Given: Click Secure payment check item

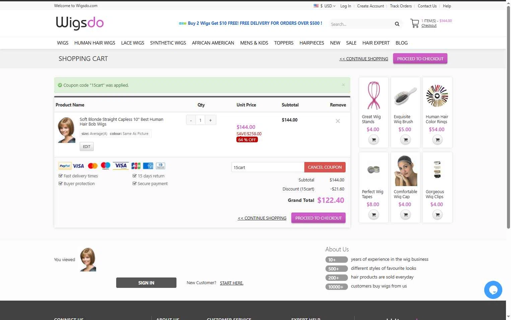Looking at the screenshot, I should pos(150,183).
